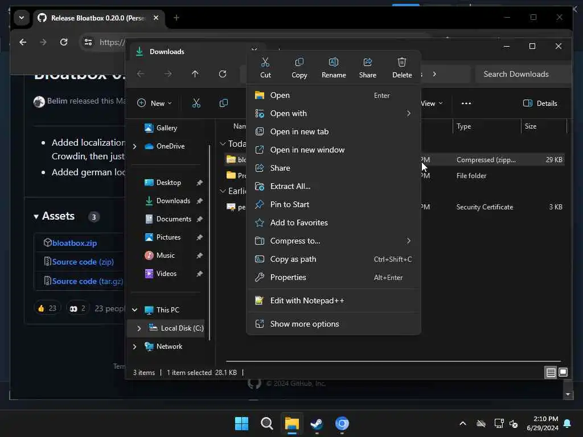Click the thumbs up reaction button
The width and height of the screenshot is (583, 437).
47,308
